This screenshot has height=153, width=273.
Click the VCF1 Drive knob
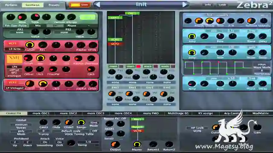93,45
